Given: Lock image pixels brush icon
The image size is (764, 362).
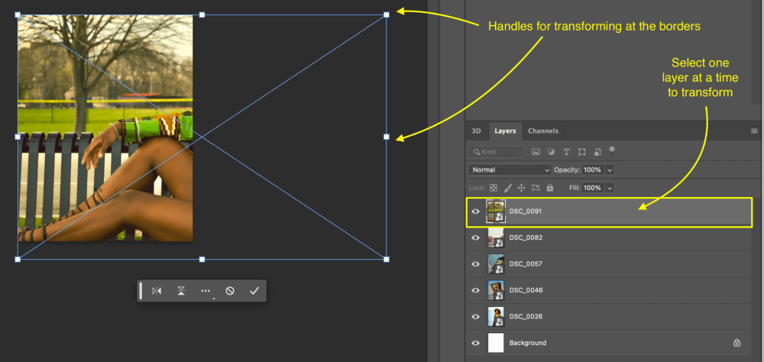Looking at the screenshot, I should [x=507, y=188].
